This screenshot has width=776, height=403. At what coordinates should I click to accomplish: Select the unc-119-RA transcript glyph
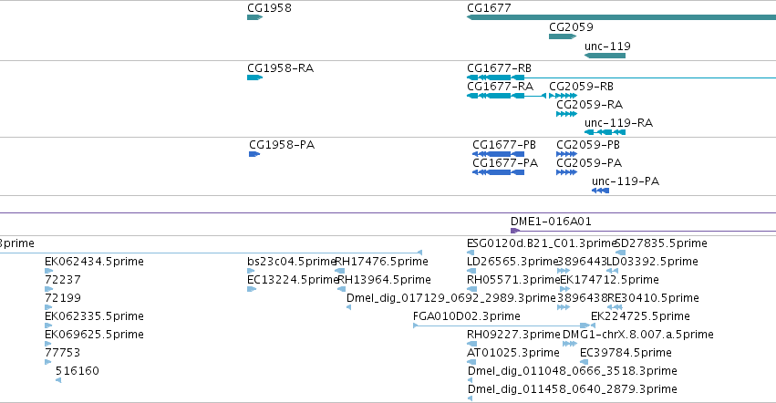[605, 132]
